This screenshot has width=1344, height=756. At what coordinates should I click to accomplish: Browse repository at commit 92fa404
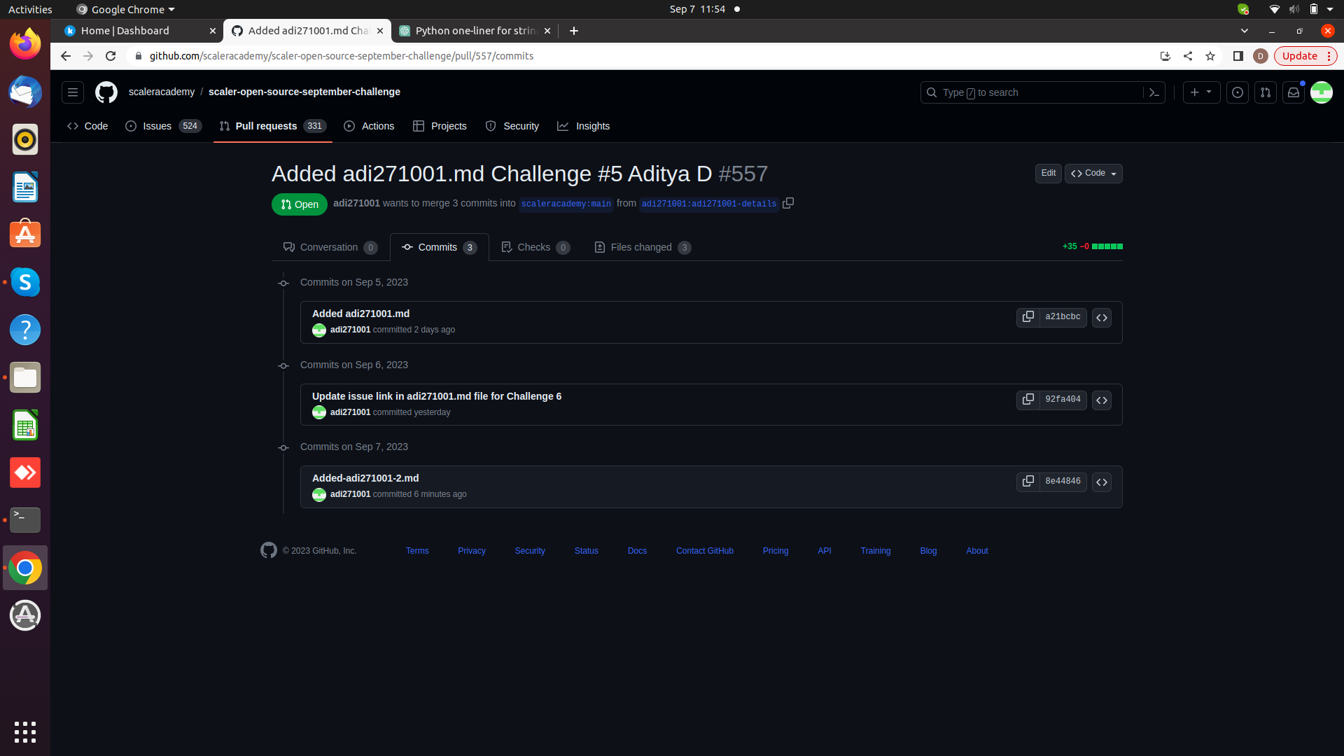click(x=1101, y=400)
